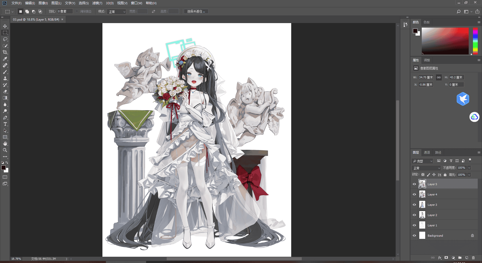Click the 羽化 feather input field
The width and height of the screenshot is (482, 263).
[65, 12]
